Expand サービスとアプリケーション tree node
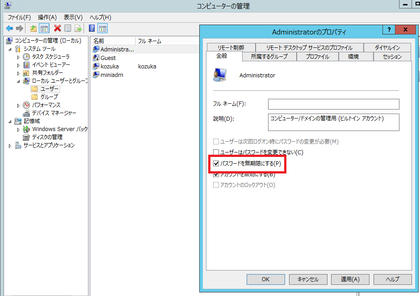The width and height of the screenshot is (420, 296). point(10,146)
